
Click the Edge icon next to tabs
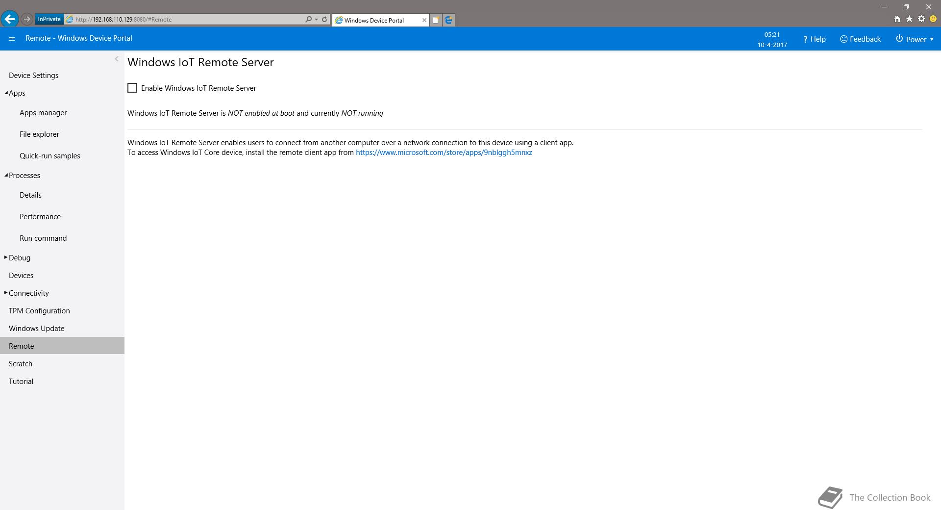tap(448, 20)
